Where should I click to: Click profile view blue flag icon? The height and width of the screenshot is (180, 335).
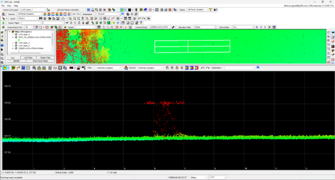click(x=258, y=68)
